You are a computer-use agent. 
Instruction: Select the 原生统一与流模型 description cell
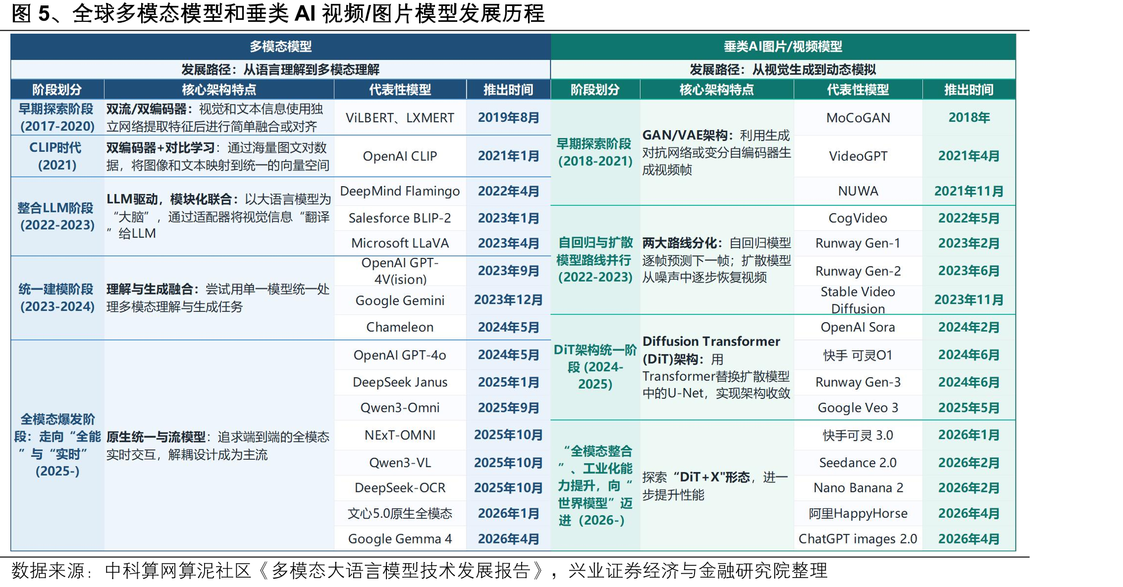coord(219,445)
